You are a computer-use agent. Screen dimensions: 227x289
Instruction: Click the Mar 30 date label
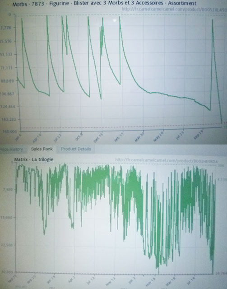(139, 137)
